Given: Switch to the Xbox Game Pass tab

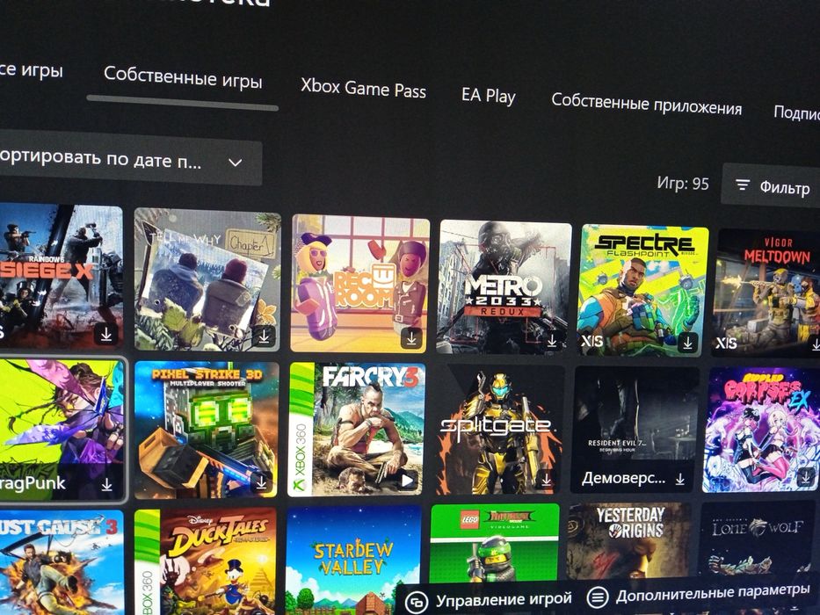Looking at the screenshot, I should pos(364,88).
